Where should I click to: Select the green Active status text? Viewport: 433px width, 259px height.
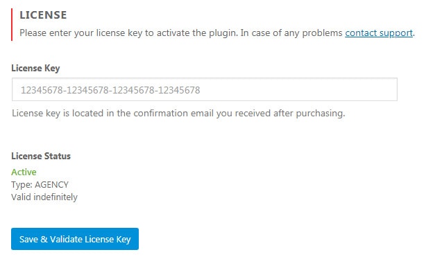pos(24,172)
